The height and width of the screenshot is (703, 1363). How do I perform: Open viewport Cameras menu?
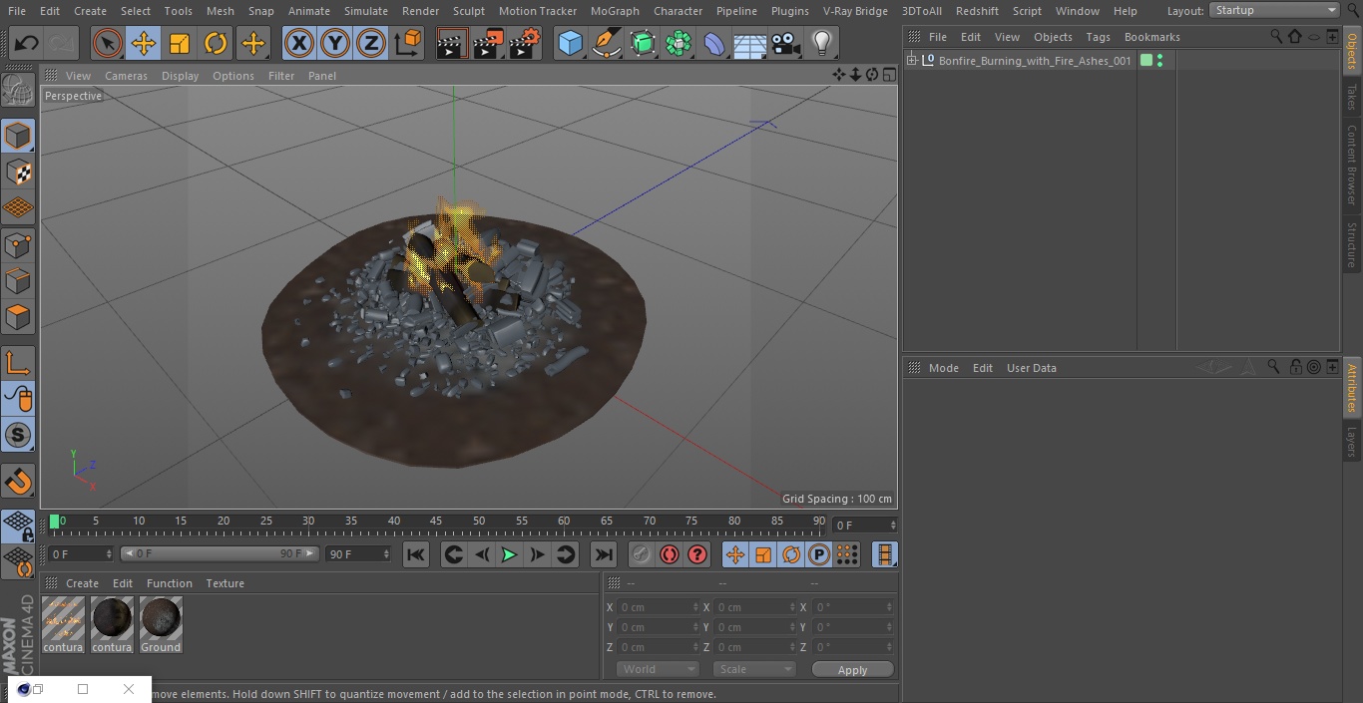[x=126, y=76]
